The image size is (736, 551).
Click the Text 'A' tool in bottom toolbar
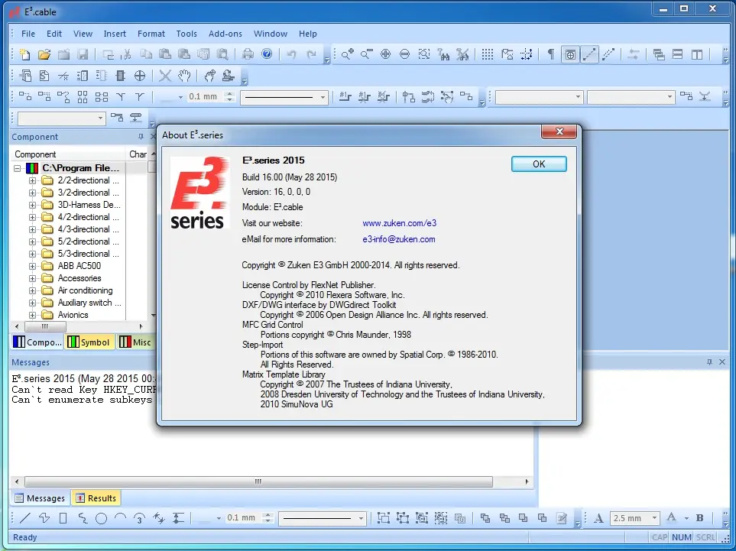[598, 517]
